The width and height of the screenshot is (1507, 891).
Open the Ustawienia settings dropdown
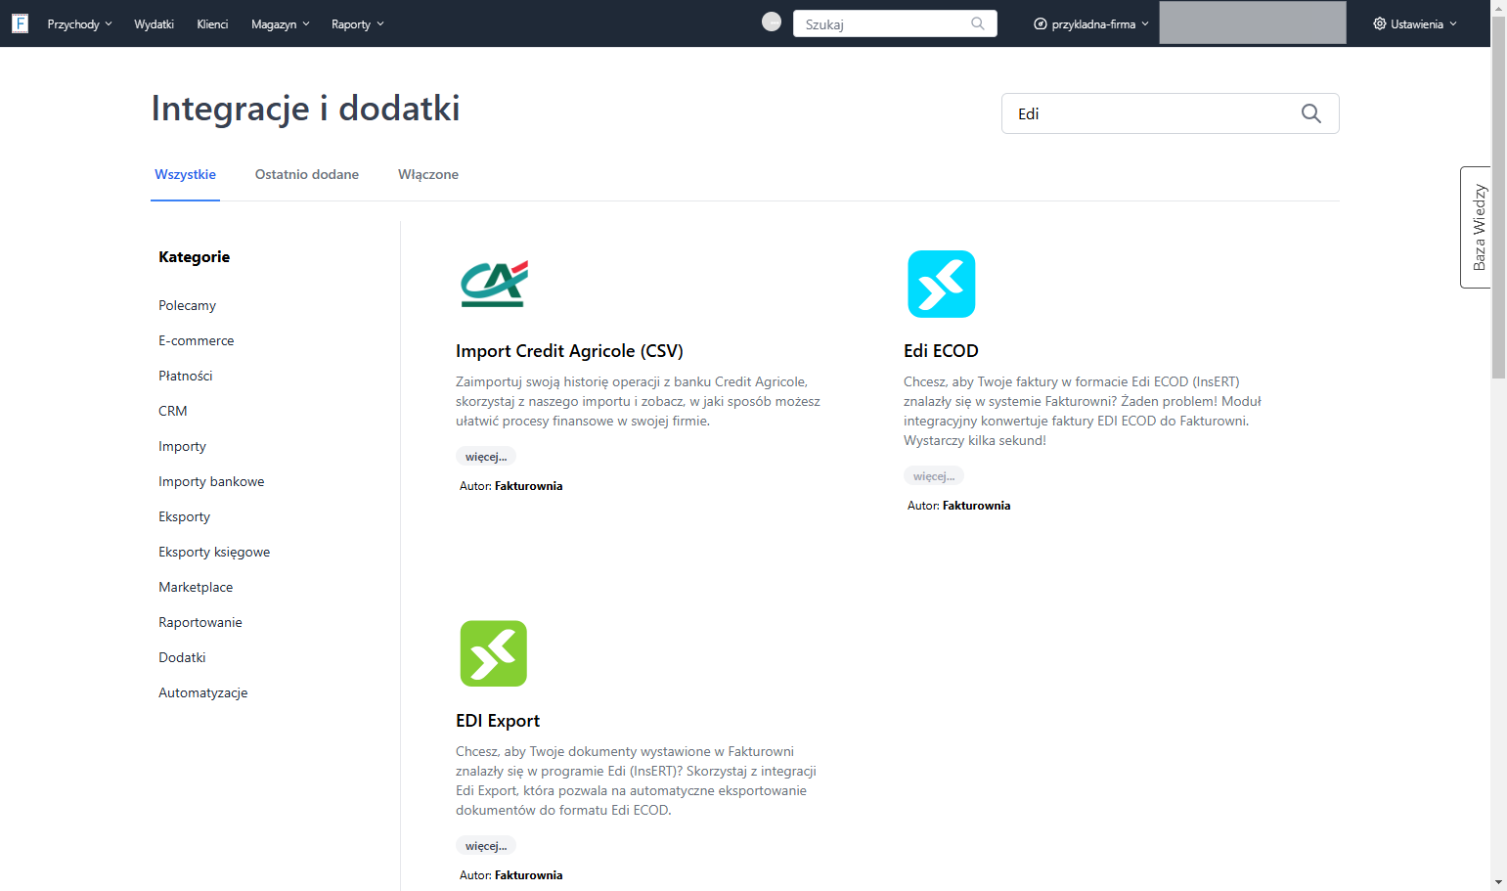(1415, 23)
